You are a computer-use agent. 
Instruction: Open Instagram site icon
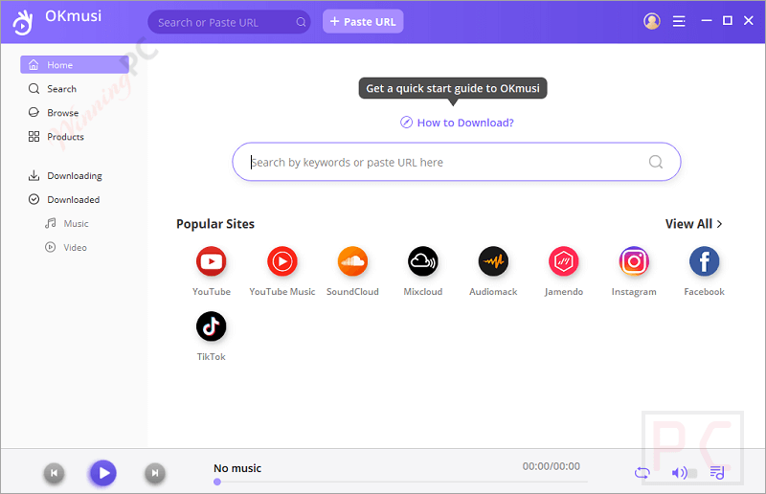634,261
